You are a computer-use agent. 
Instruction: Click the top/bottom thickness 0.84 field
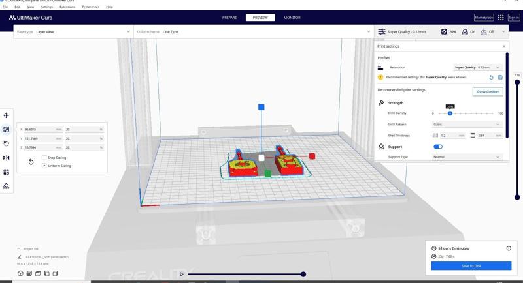[x=490, y=136]
